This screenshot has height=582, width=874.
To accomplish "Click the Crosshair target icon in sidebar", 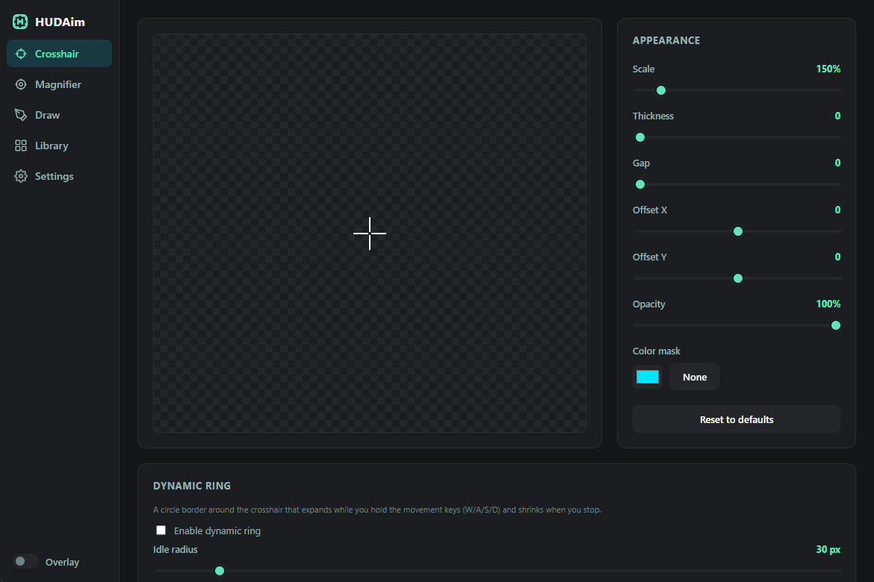I will [x=21, y=54].
